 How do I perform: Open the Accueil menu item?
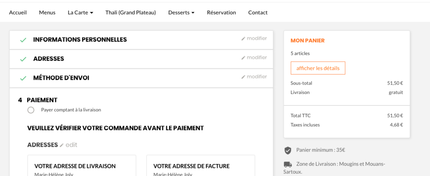(x=18, y=12)
